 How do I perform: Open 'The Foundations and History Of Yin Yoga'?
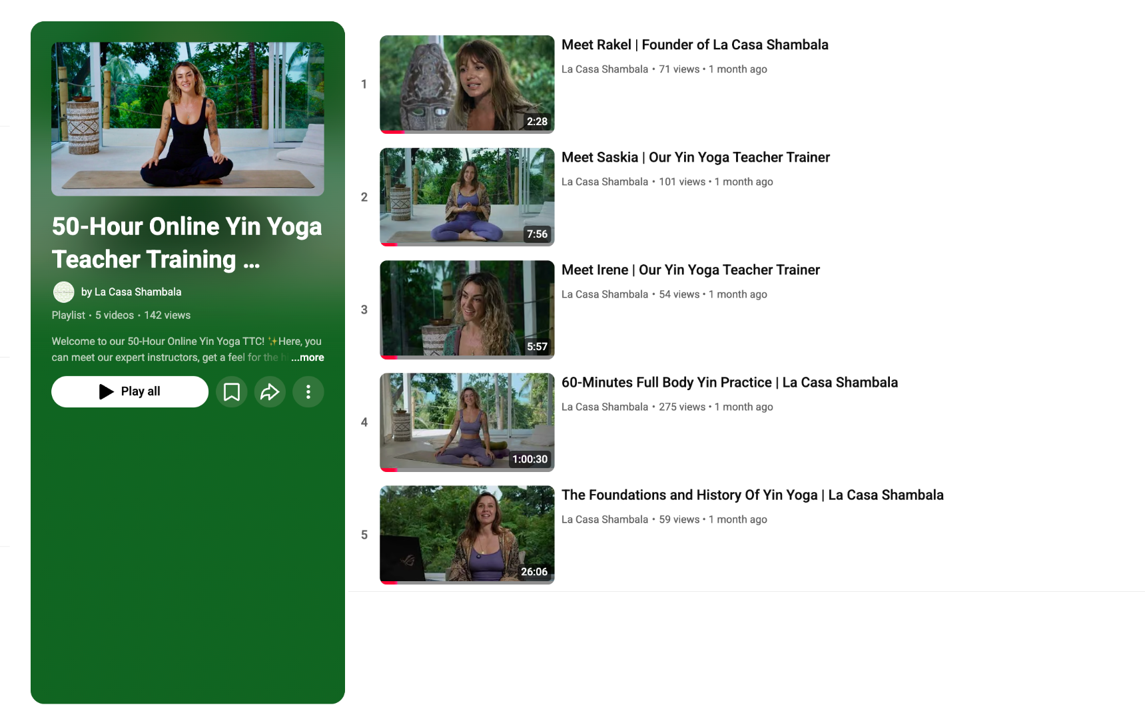753,495
